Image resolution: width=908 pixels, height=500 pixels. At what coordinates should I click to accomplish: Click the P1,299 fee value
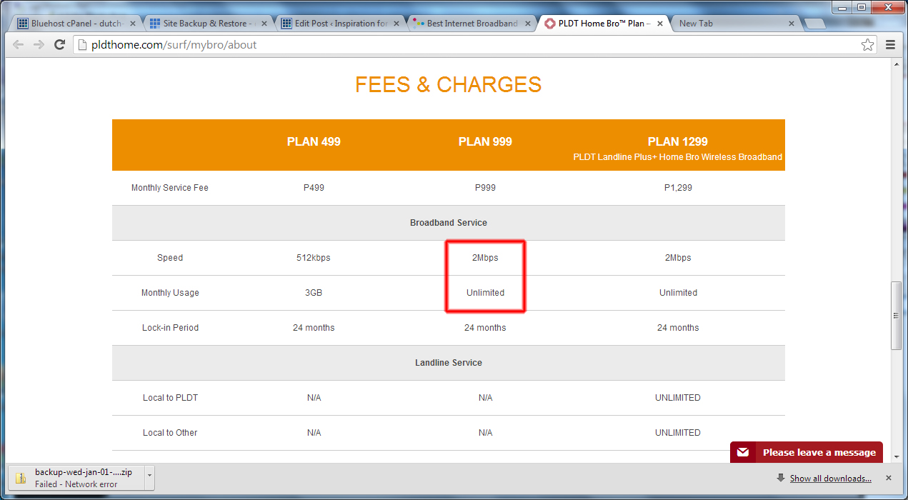678,188
